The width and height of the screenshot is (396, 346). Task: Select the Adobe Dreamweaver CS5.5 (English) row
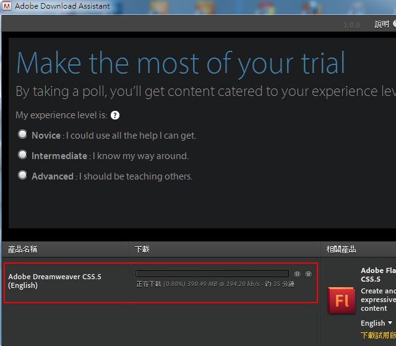(x=161, y=283)
